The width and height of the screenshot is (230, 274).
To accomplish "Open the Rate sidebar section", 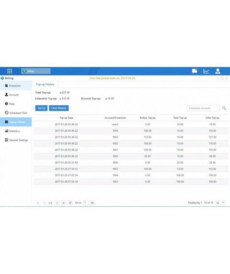I will point(16,104).
